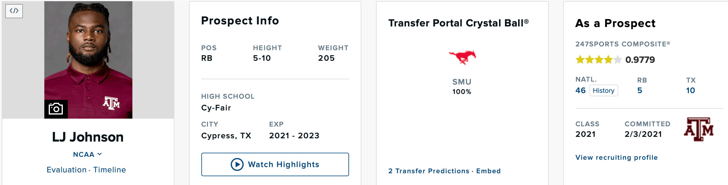
Task: Click national ranking number 46
Action: tap(580, 90)
